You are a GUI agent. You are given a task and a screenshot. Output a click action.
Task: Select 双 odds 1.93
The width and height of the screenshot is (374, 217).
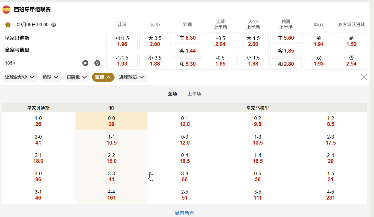319,61
